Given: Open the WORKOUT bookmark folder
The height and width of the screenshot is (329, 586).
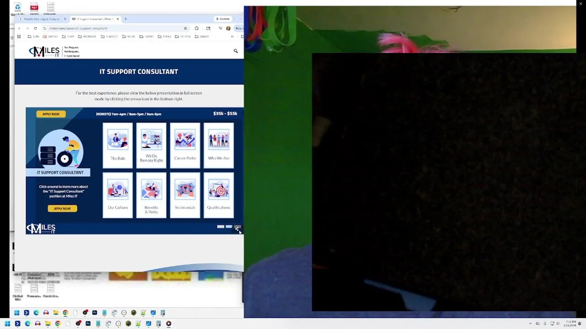Looking at the screenshot, I should (87, 37).
